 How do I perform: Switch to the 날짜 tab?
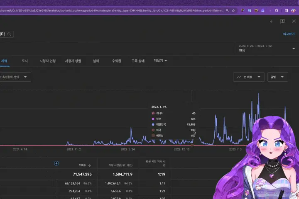[x=96, y=61]
